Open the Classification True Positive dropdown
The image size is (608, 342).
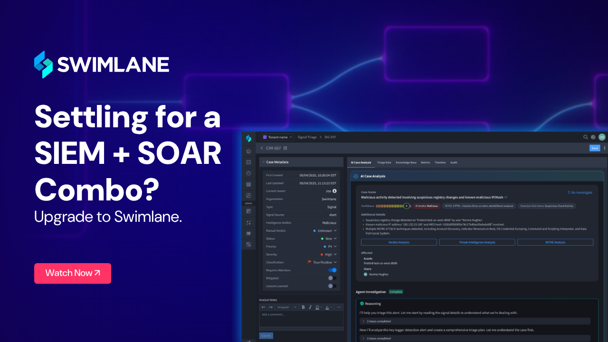click(323, 262)
